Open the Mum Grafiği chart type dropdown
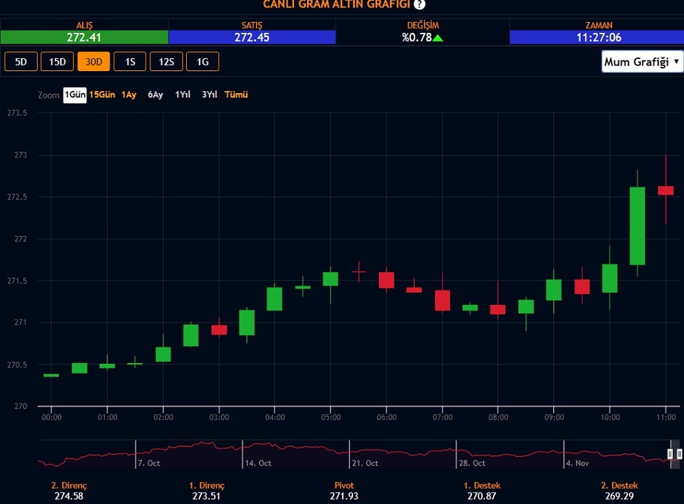684x504 pixels. pyautogui.click(x=642, y=62)
